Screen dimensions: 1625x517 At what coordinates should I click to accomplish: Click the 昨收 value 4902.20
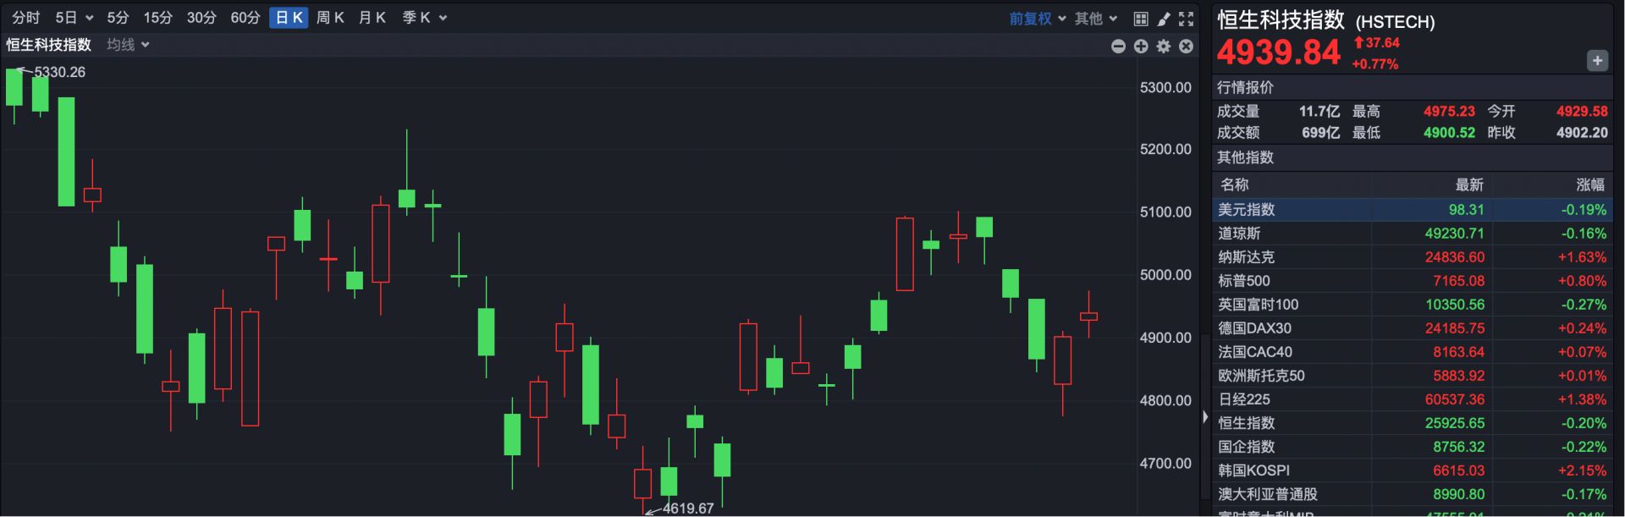[1582, 133]
